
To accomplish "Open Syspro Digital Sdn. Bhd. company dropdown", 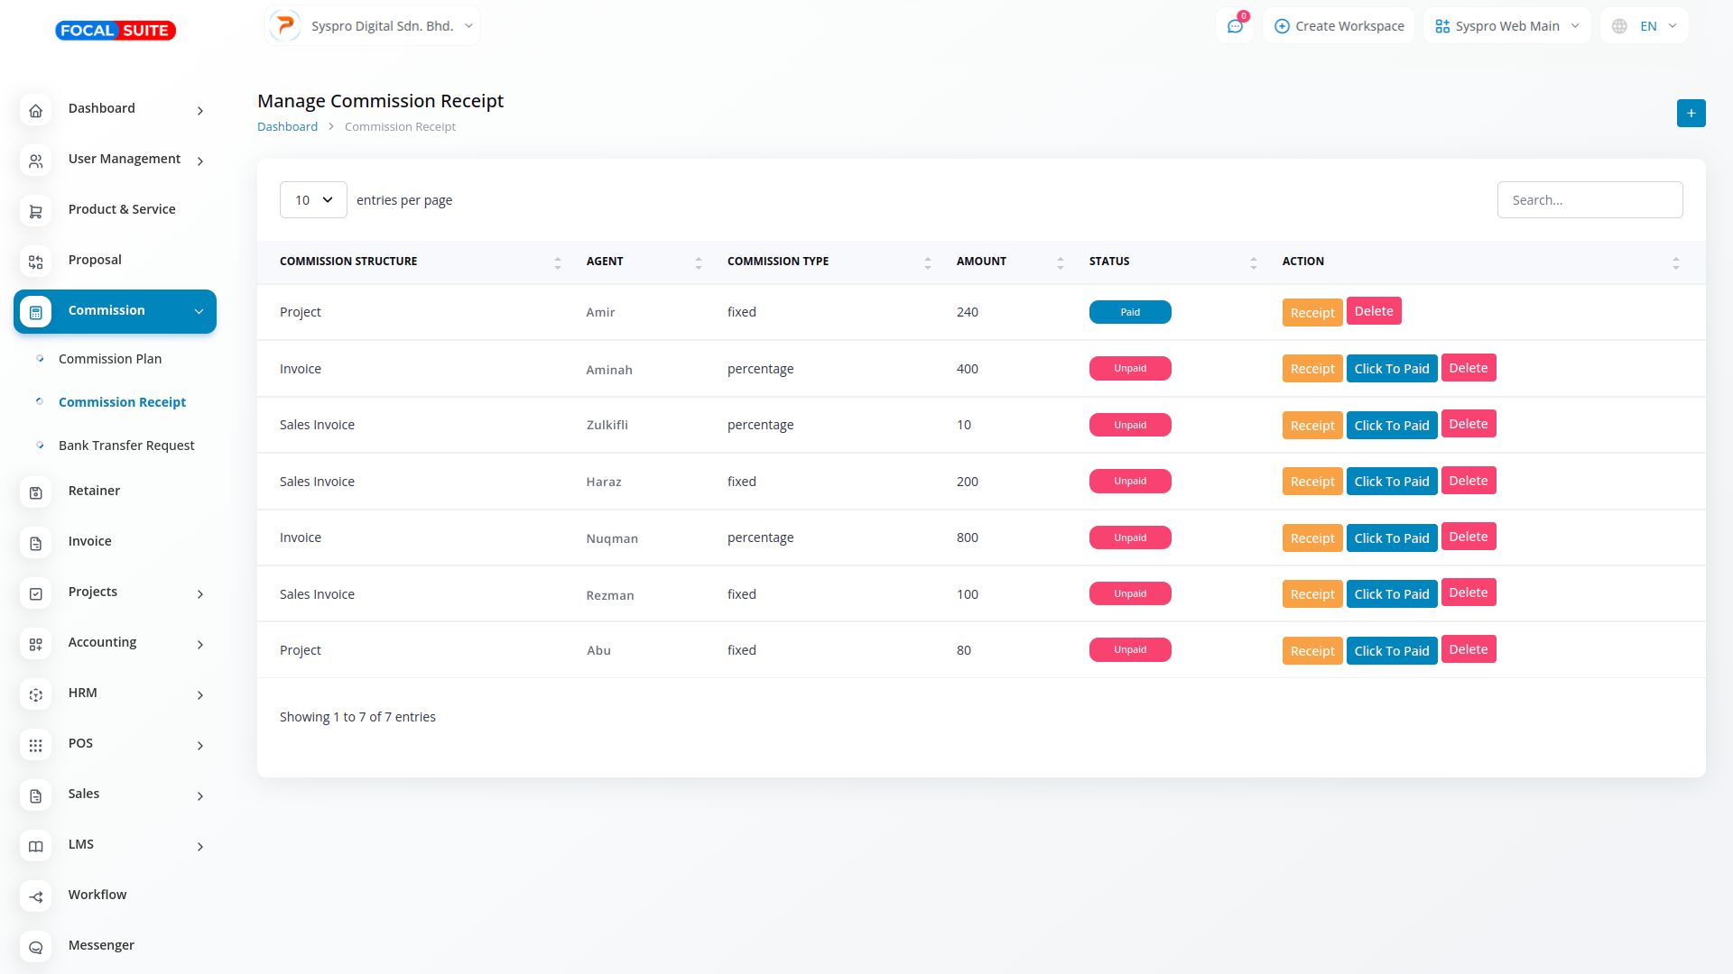I will [x=373, y=26].
